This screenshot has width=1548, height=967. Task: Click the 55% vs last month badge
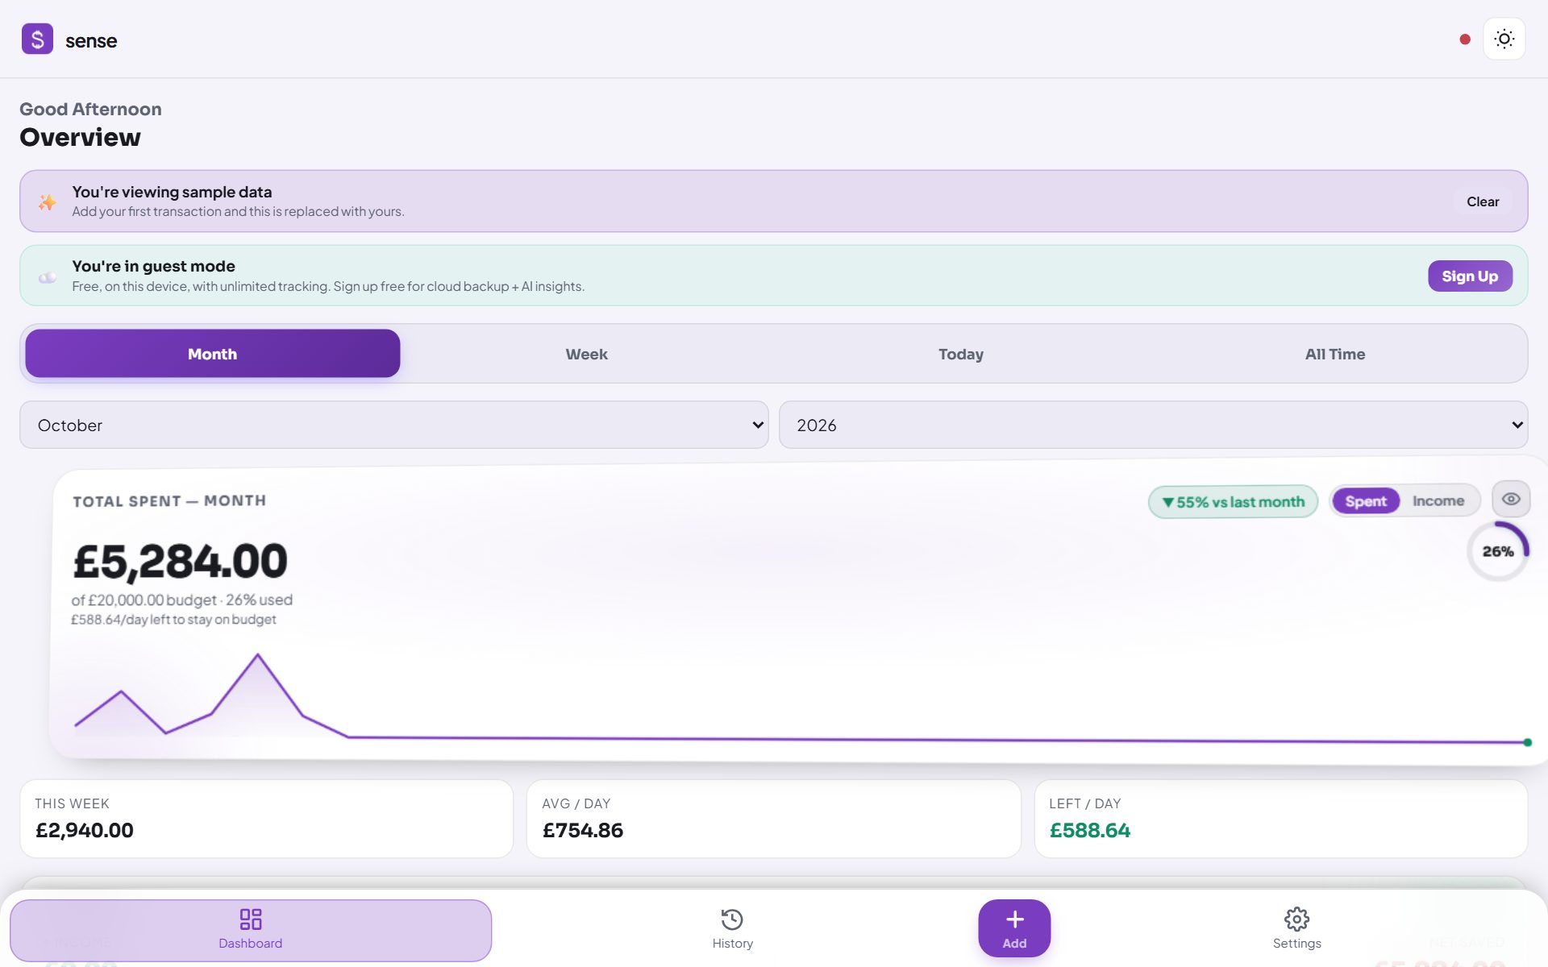pos(1233,501)
